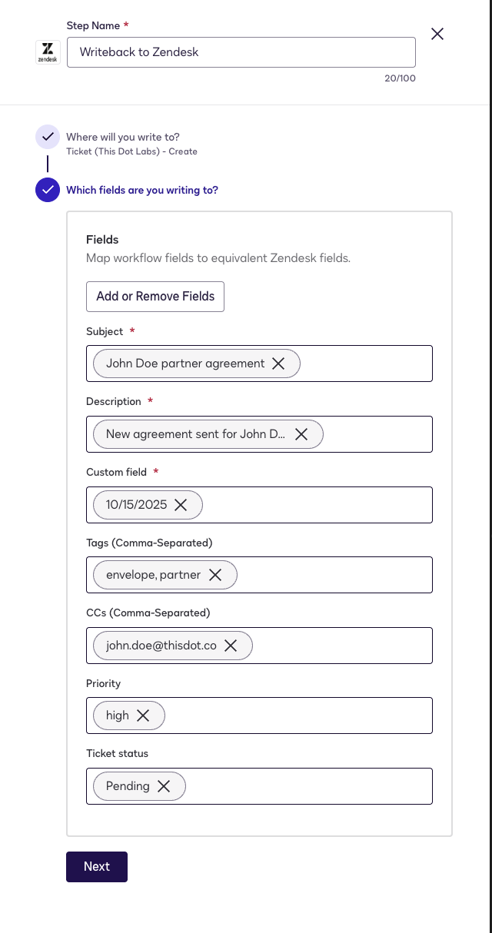Image resolution: width=492 pixels, height=933 pixels.
Task: Open the Add or Remove Fields dialog
Action: click(155, 297)
